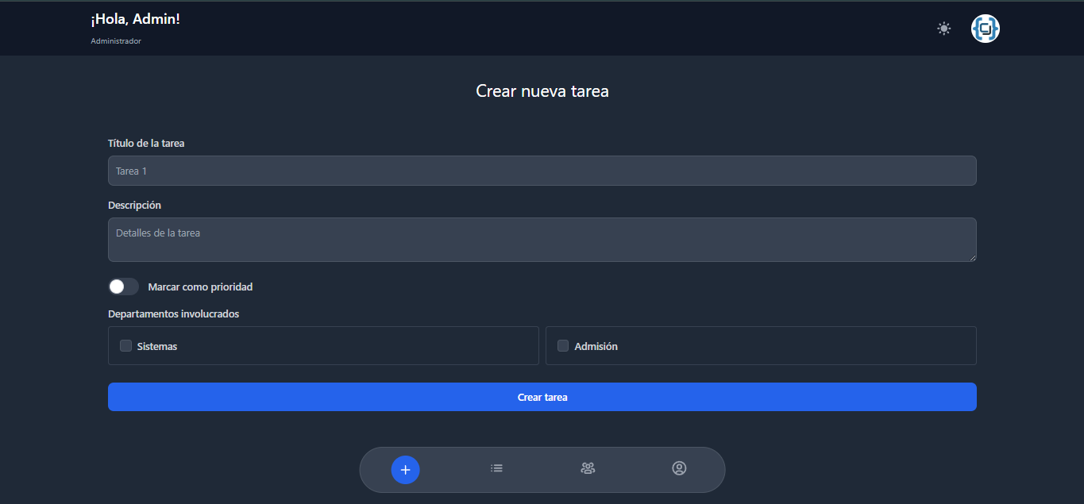Click the "Marcar como prioridad" label text
This screenshot has width=1084, height=504.
200,287
